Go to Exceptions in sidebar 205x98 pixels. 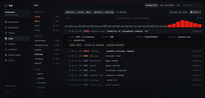[x=16, y=28]
